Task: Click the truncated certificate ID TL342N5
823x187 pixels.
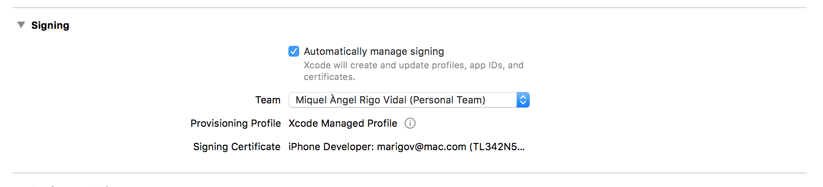Action: coord(497,147)
